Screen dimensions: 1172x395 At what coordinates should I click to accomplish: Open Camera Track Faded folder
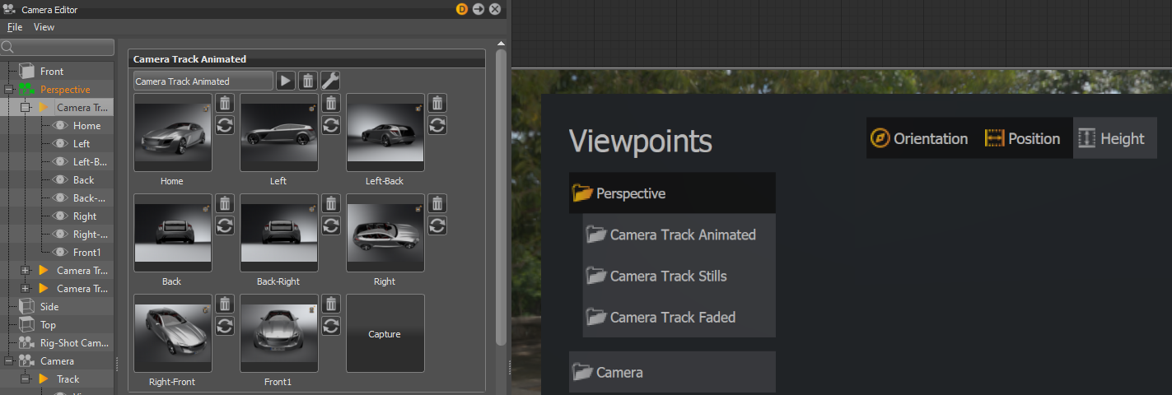[679, 317]
